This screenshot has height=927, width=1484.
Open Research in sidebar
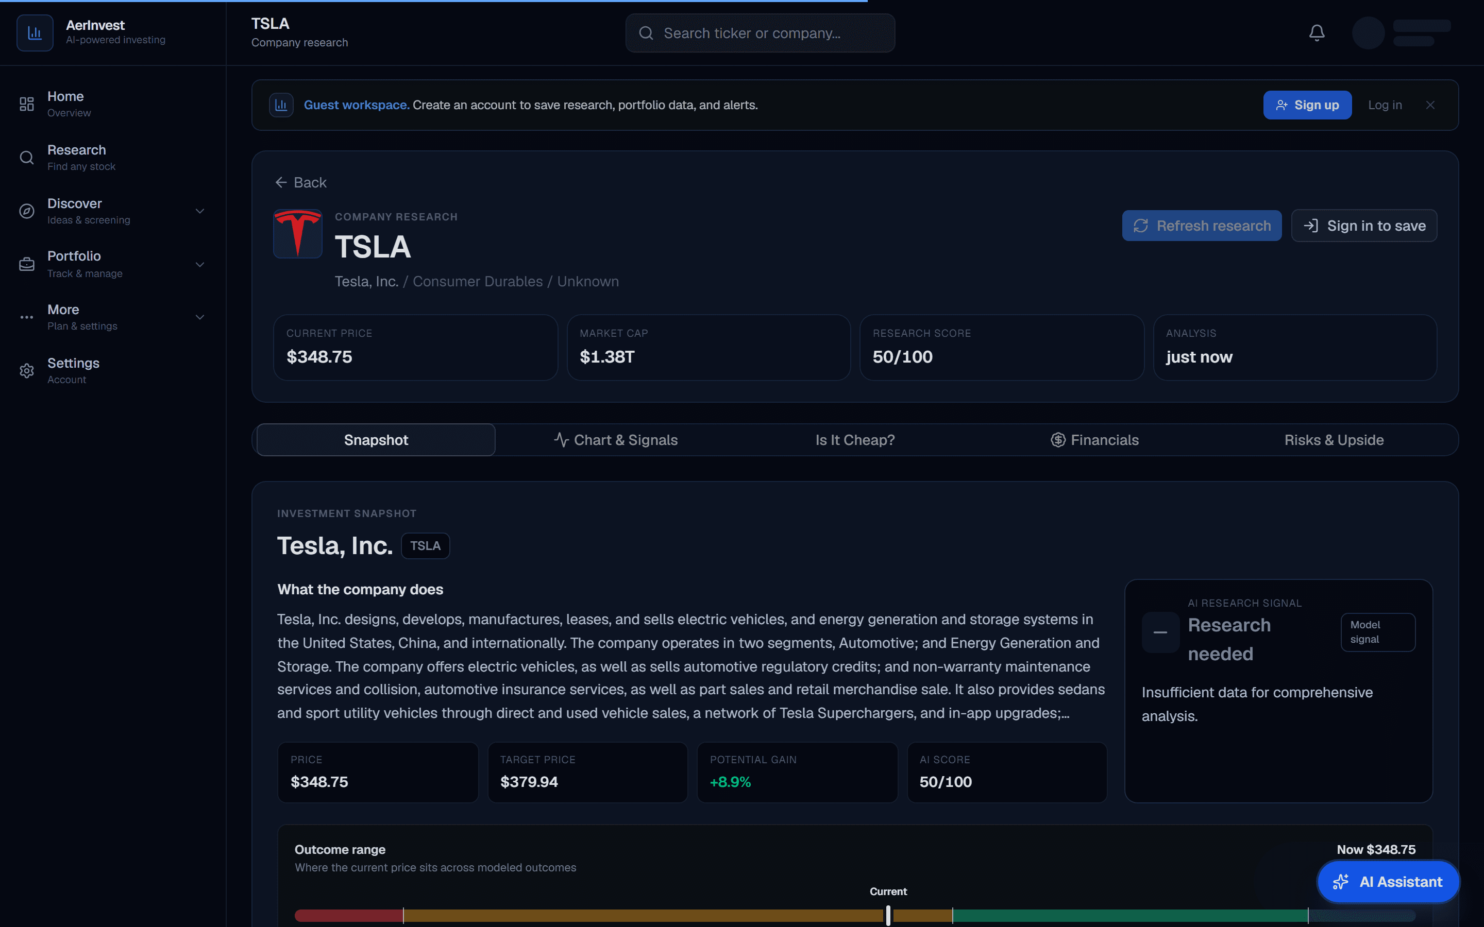pyautogui.click(x=113, y=158)
